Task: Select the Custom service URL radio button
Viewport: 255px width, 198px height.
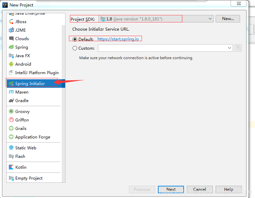Action: [75, 48]
